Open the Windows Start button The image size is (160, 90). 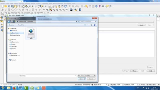[2, 88]
